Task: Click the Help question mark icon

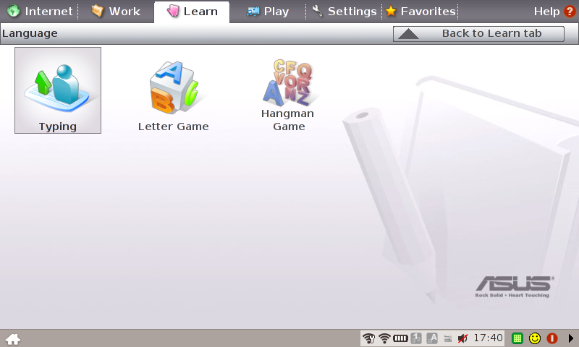Action: pyautogui.click(x=570, y=12)
